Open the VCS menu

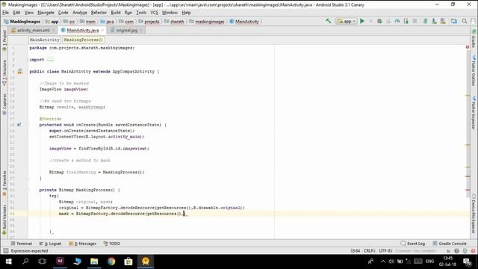point(155,13)
